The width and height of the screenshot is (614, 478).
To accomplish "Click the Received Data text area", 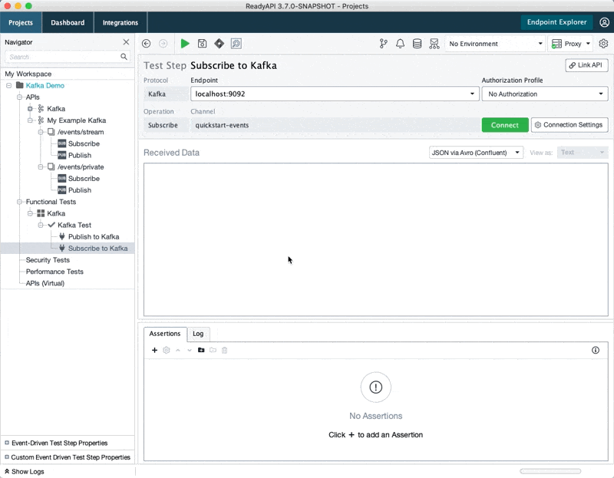I will (x=375, y=239).
